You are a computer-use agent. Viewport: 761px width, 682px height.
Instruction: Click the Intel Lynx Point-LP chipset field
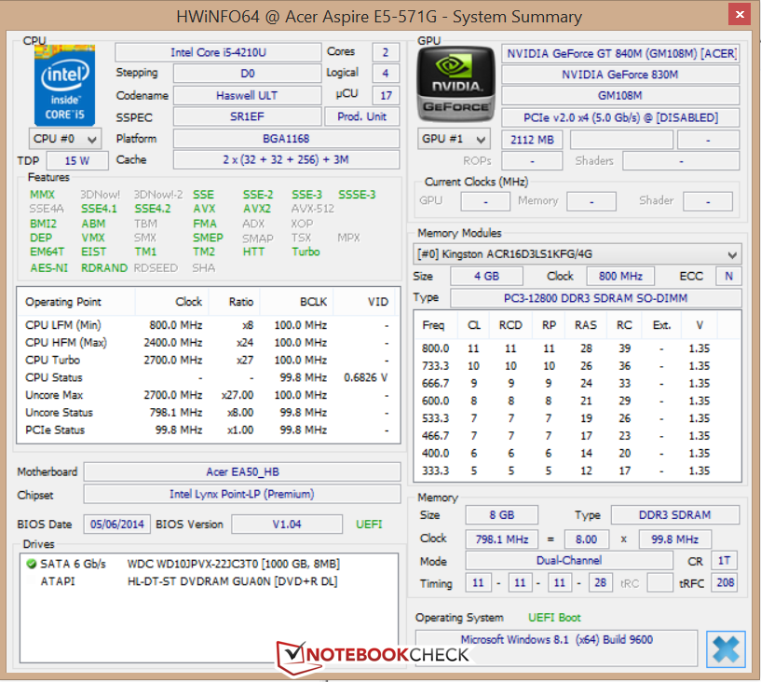(x=242, y=494)
